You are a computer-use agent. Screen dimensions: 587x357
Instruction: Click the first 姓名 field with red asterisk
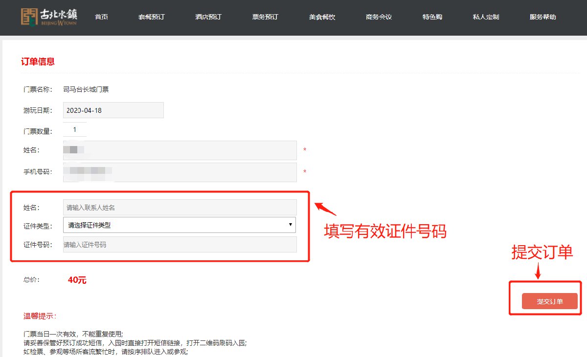coord(180,150)
